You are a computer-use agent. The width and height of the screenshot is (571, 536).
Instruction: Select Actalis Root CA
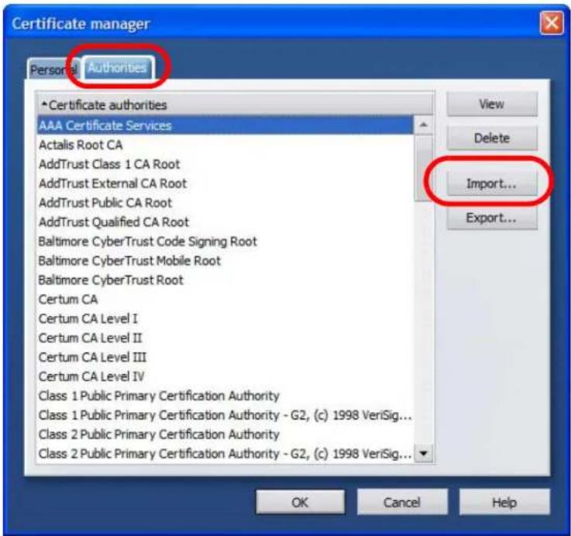point(225,145)
